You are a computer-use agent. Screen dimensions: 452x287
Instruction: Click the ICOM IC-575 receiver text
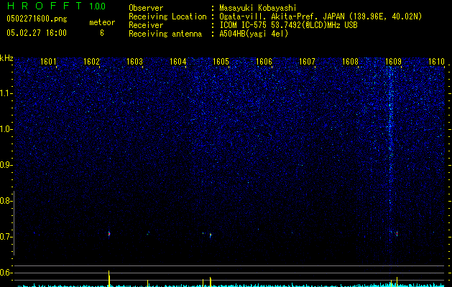[x=288, y=25]
